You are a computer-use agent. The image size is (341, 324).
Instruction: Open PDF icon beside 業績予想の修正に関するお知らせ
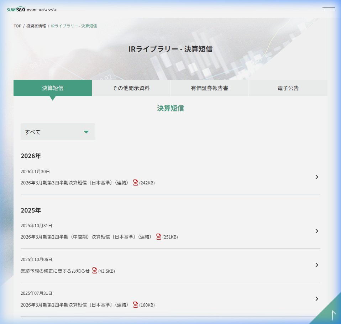(x=94, y=271)
